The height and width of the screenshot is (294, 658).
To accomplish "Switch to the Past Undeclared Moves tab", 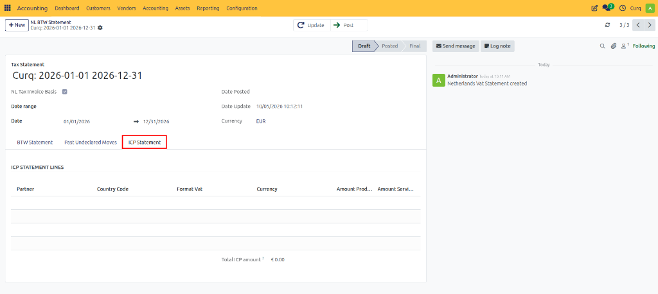I will [x=91, y=142].
